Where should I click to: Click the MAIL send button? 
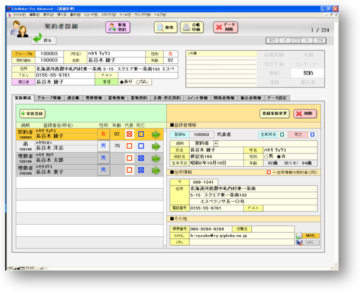[308, 236]
